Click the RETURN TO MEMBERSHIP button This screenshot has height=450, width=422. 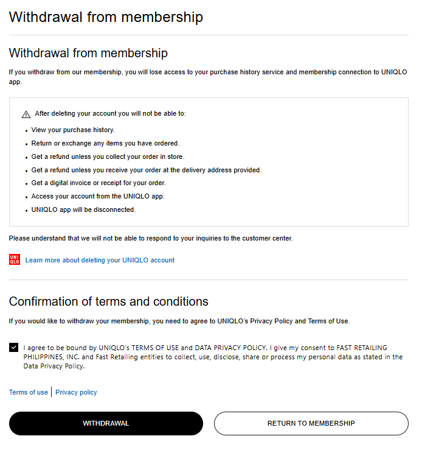tap(311, 424)
